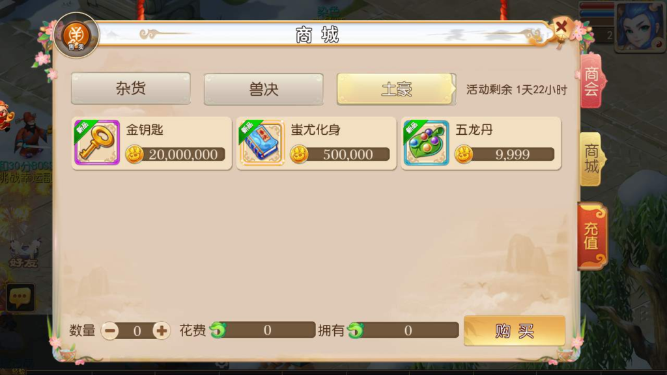667x375 pixels.
Task: Switch to the 兽决 tab
Action: click(263, 89)
